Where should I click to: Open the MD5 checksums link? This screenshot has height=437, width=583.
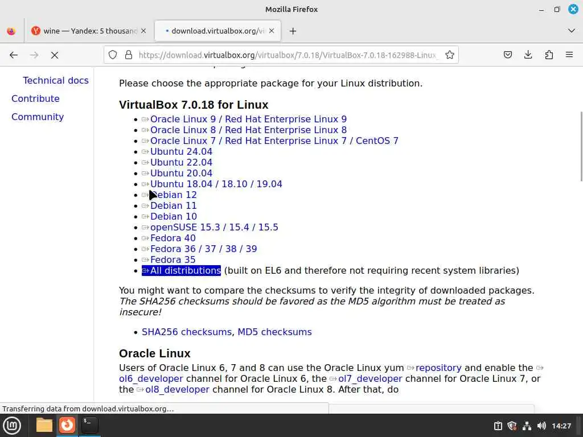click(275, 332)
